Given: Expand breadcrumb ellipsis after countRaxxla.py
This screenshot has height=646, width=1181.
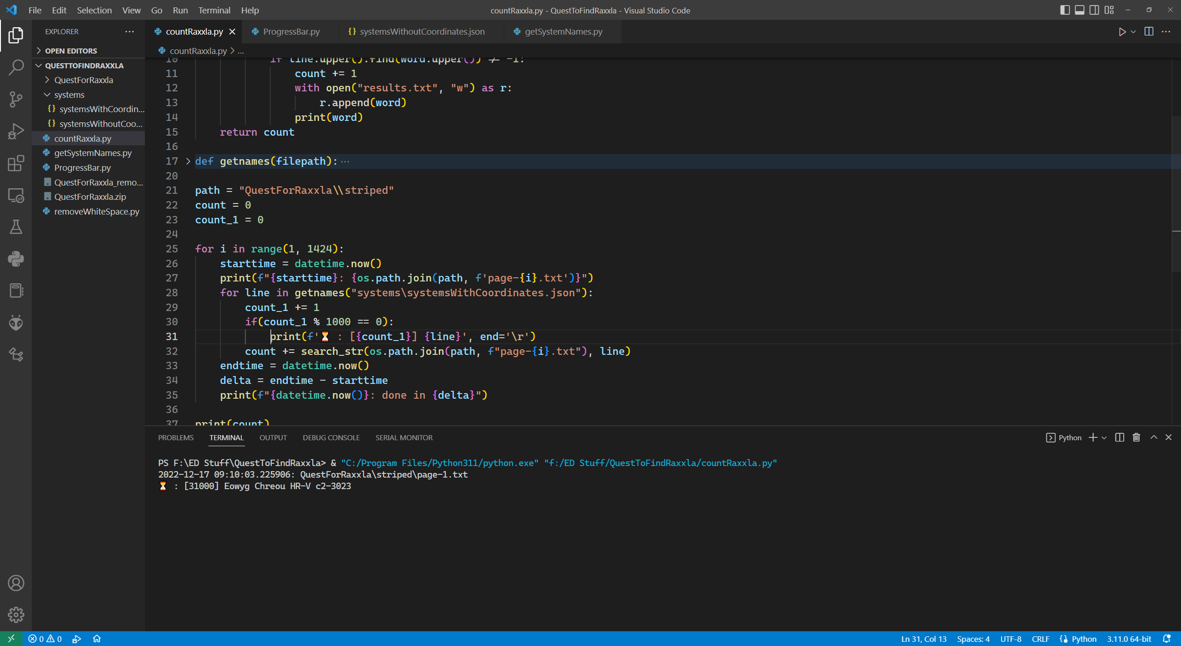Looking at the screenshot, I should click(240, 51).
